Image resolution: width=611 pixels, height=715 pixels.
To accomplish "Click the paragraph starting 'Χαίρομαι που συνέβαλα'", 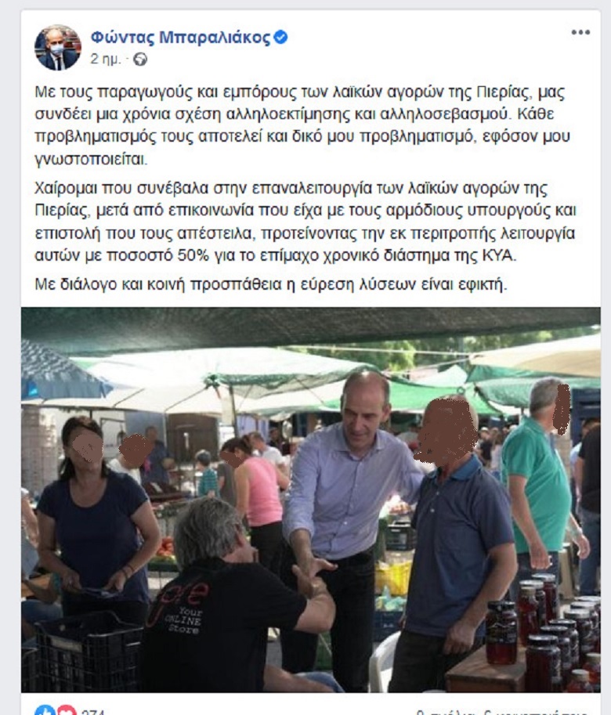I will [305, 222].
